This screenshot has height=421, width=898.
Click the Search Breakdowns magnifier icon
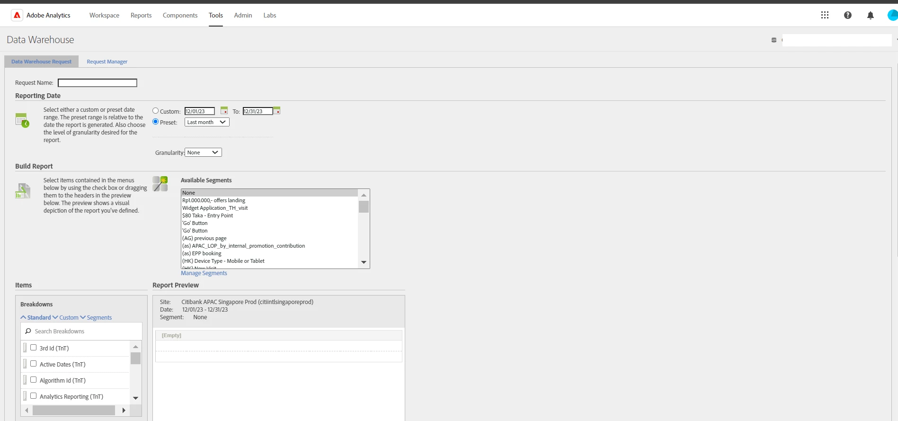28,331
